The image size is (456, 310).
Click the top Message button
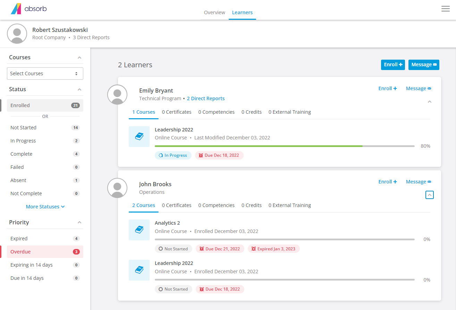point(424,64)
